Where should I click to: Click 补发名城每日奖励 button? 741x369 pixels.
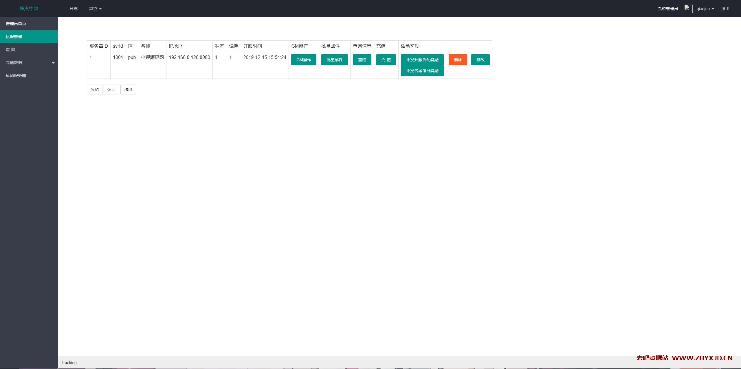[422, 71]
